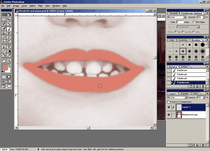Select the Hand tool
Viewport: 210px width, 151px height.
click(x=4, y=60)
